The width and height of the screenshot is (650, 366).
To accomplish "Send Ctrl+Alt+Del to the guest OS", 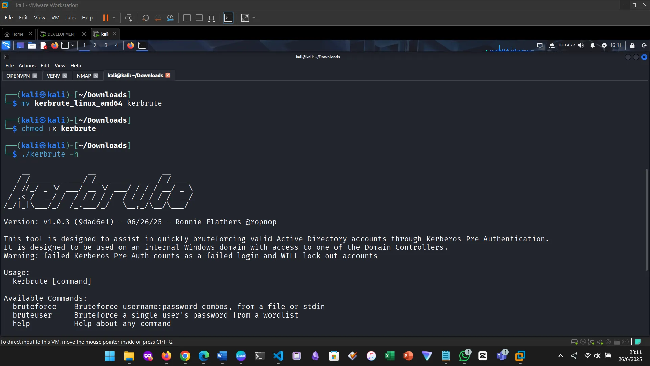I will (x=129, y=18).
